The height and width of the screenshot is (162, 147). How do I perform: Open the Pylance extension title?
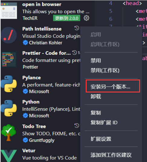[x=32, y=78]
